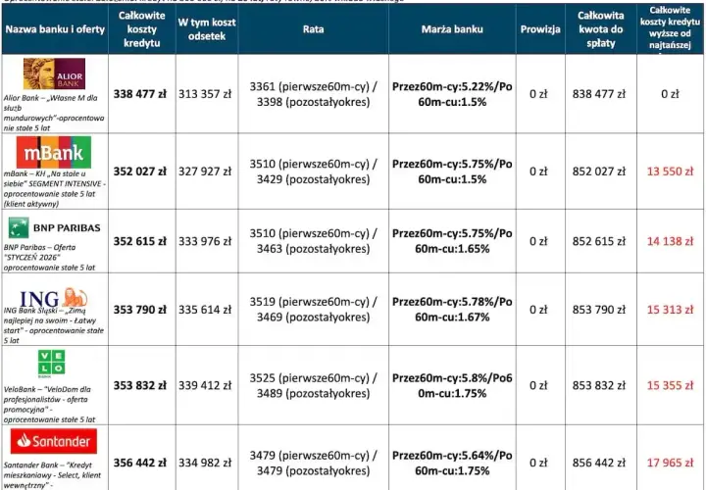The width and height of the screenshot is (706, 490).
Task: Click the rate cell '3361 (pierwsze60m-cy) / 3398'
Action: (x=314, y=94)
